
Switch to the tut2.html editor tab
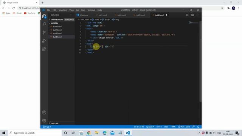pyautogui.click(x=121, y=15)
